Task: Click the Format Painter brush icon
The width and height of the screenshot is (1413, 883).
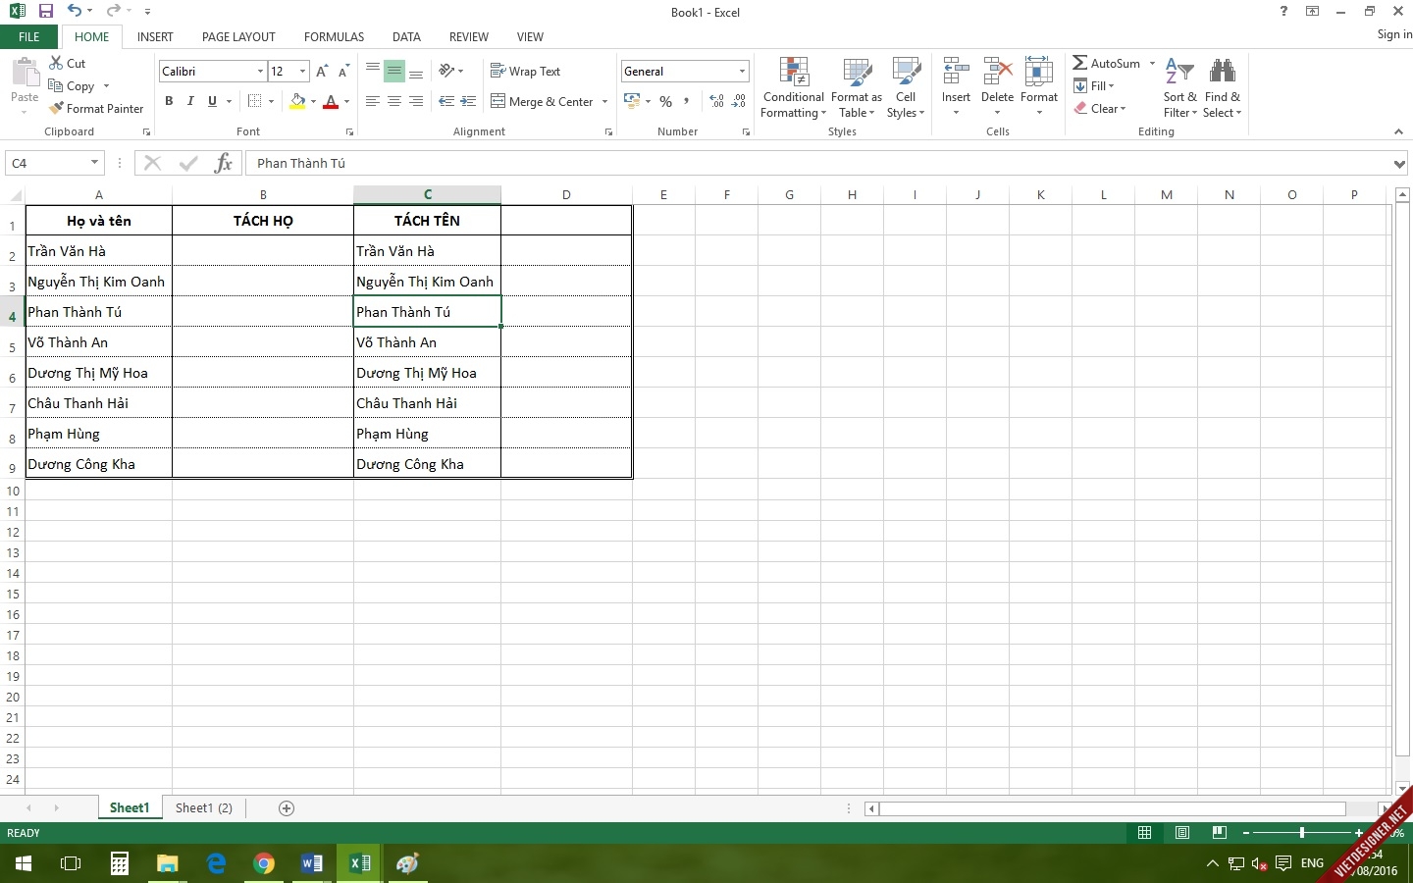Action: point(56,108)
